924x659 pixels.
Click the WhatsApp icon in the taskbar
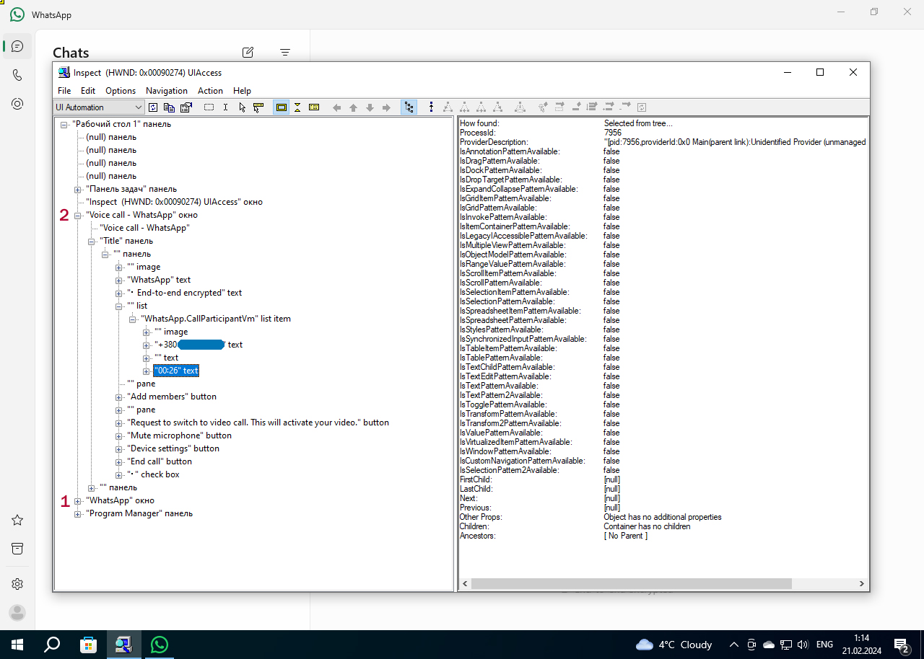(x=160, y=645)
